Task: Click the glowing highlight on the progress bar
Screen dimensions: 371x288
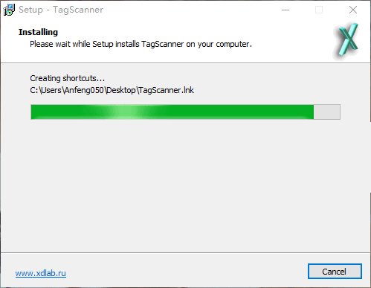Action: click(126, 112)
